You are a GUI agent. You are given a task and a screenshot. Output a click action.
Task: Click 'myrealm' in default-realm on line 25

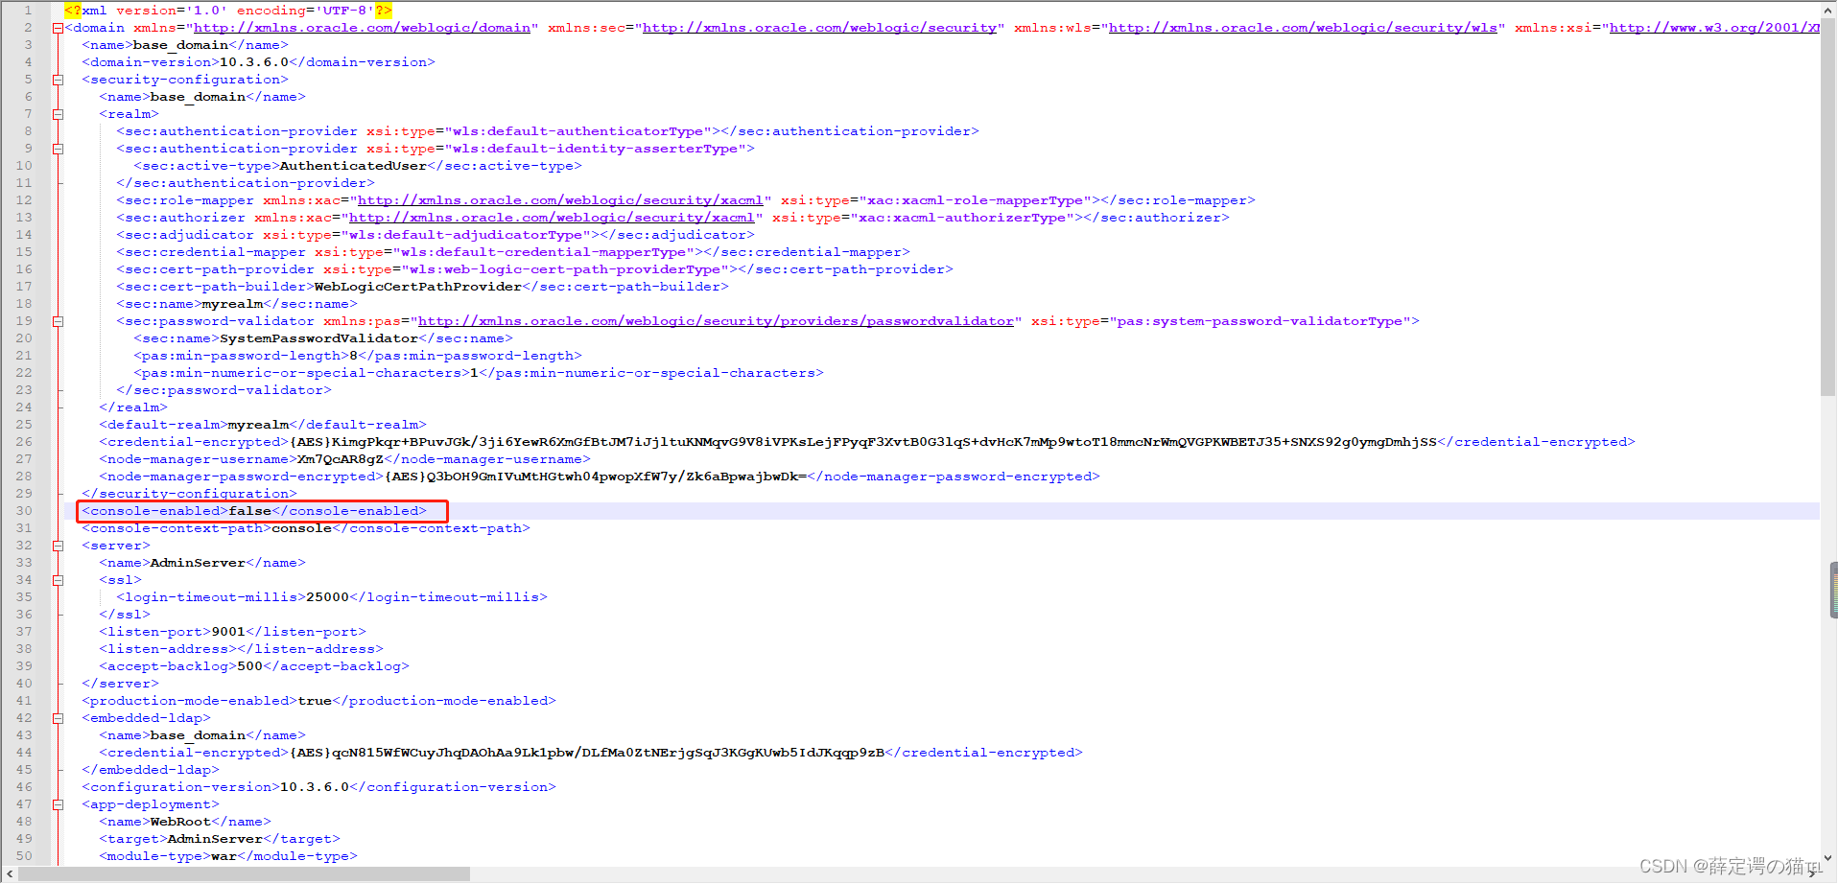click(258, 425)
